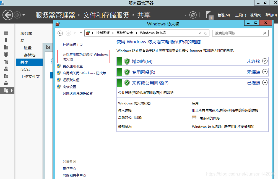Open recent locations dropdown in firewall window

[x=75, y=33]
